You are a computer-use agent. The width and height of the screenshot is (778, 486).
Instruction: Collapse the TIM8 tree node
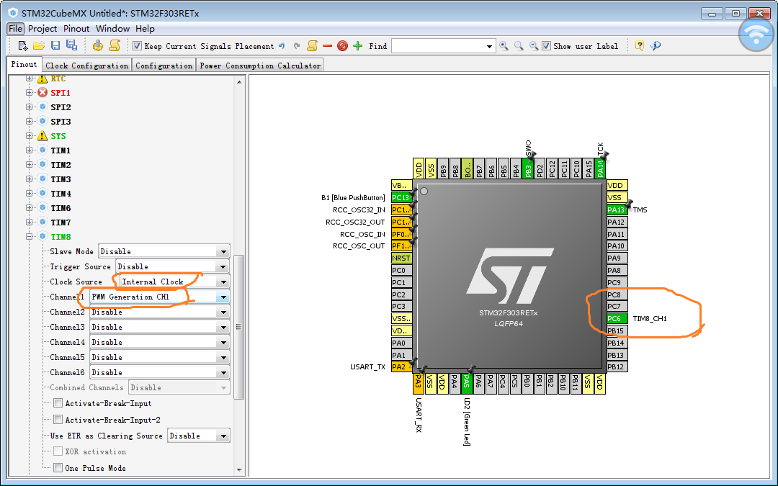[30, 237]
